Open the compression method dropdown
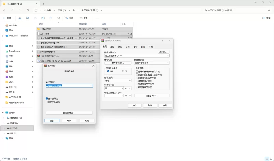 coord(118,81)
